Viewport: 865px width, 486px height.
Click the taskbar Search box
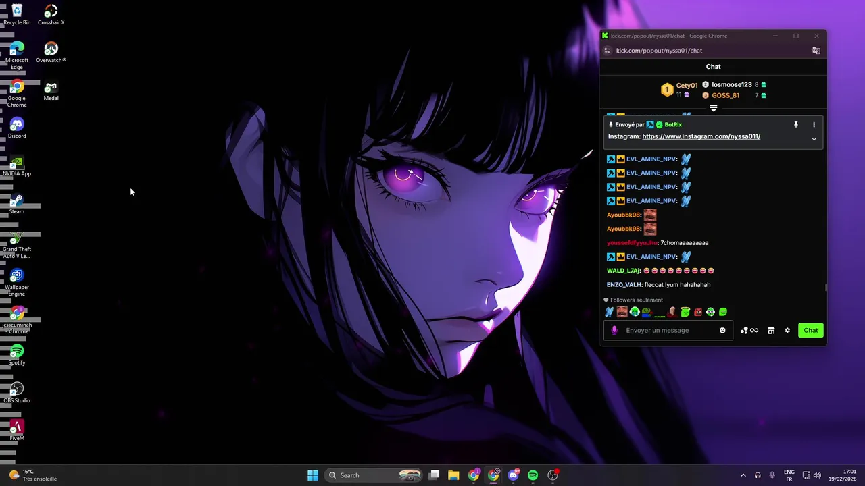(x=374, y=475)
